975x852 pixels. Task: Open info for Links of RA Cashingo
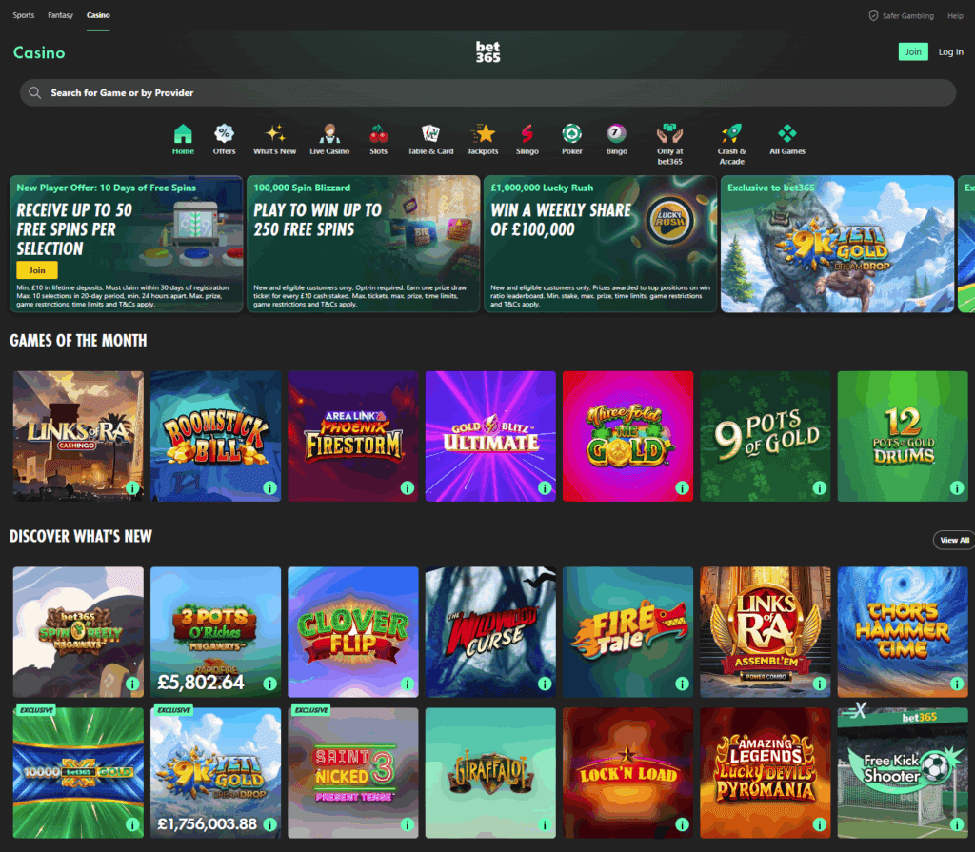click(x=133, y=487)
